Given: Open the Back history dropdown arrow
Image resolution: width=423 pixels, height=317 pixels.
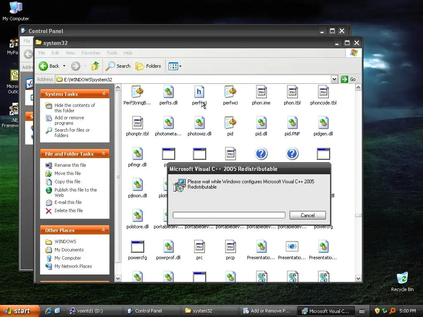Looking at the screenshot, I should (64, 66).
